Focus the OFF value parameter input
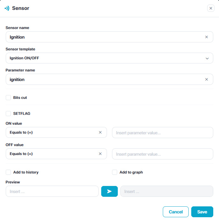 [162, 154]
